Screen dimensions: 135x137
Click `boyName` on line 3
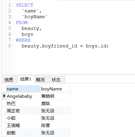(x=34, y=17)
